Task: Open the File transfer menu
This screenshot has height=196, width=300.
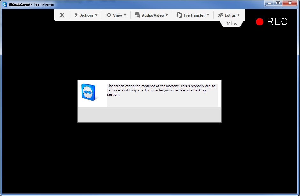Action: click(x=193, y=15)
